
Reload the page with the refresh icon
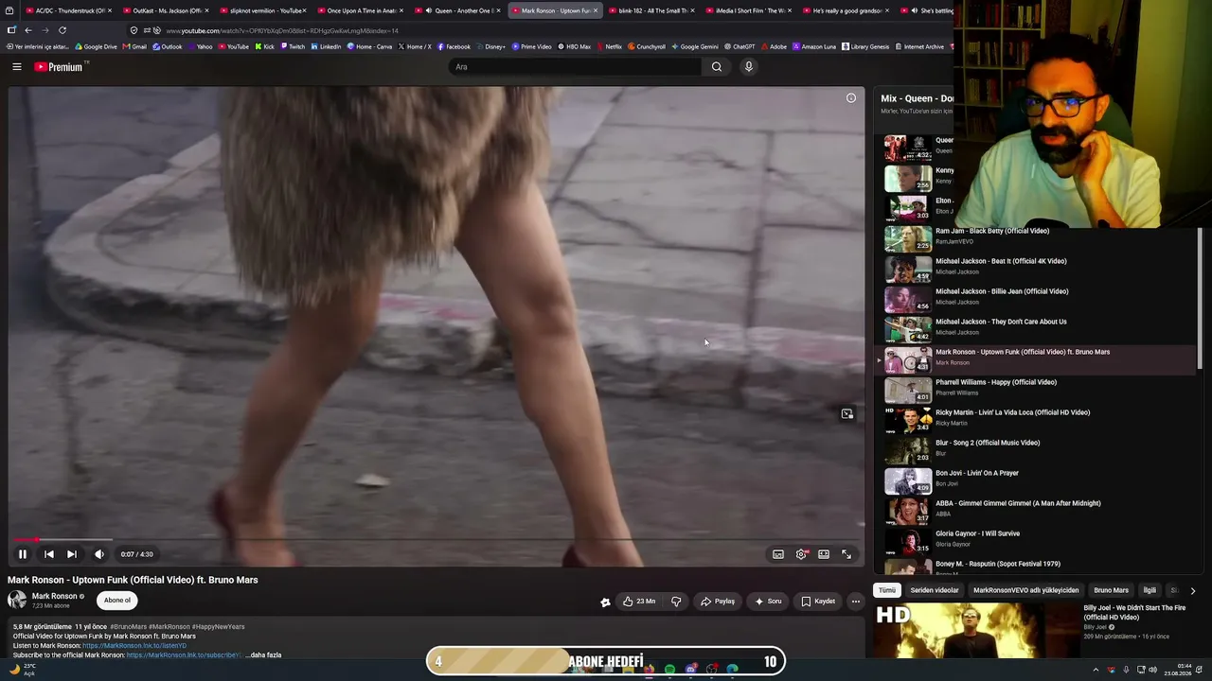pyautogui.click(x=62, y=30)
